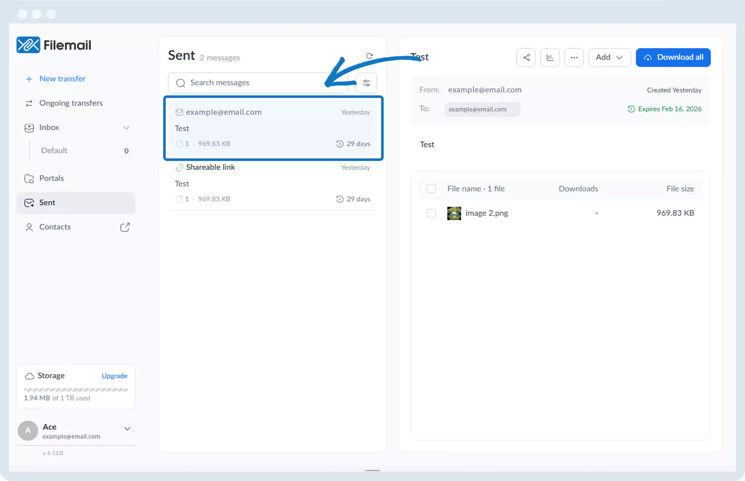The image size is (745, 481).
Task: Go to Portals in the sidebar
Action: click(x=51, y=178)
